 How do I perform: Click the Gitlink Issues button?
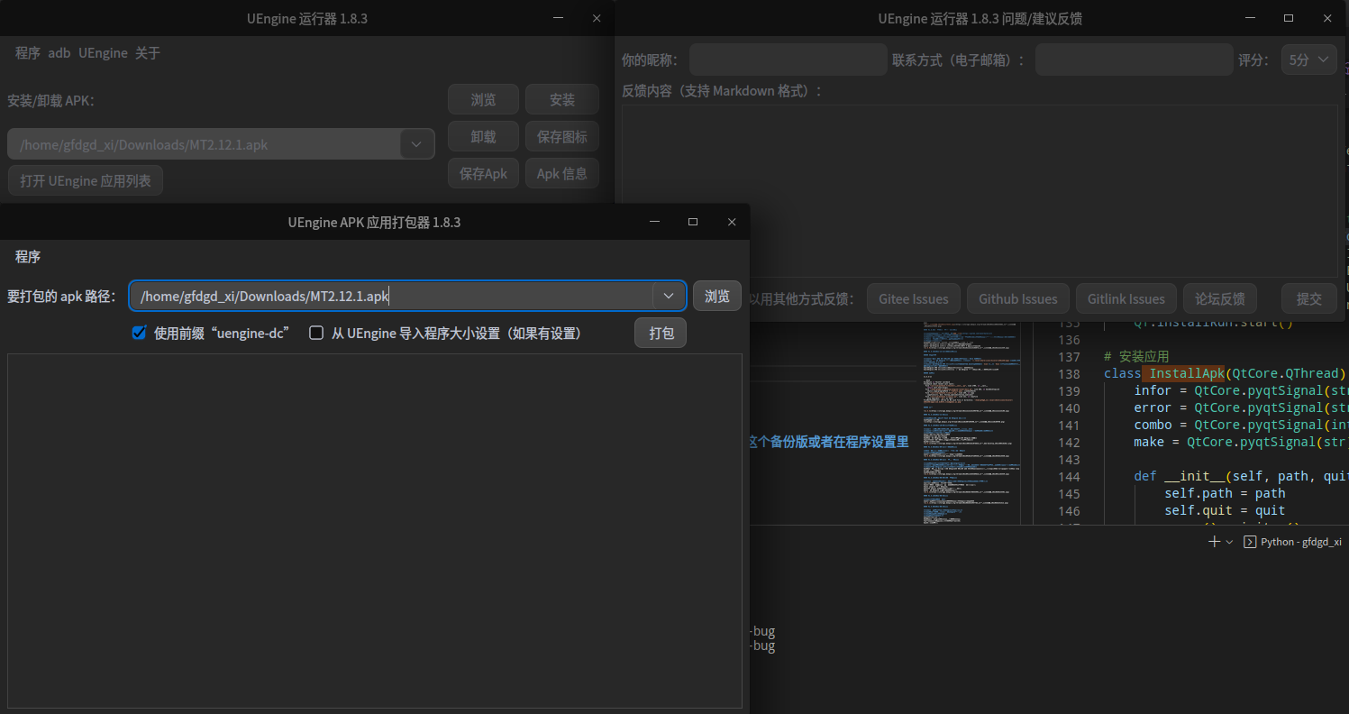(1126, 298)
